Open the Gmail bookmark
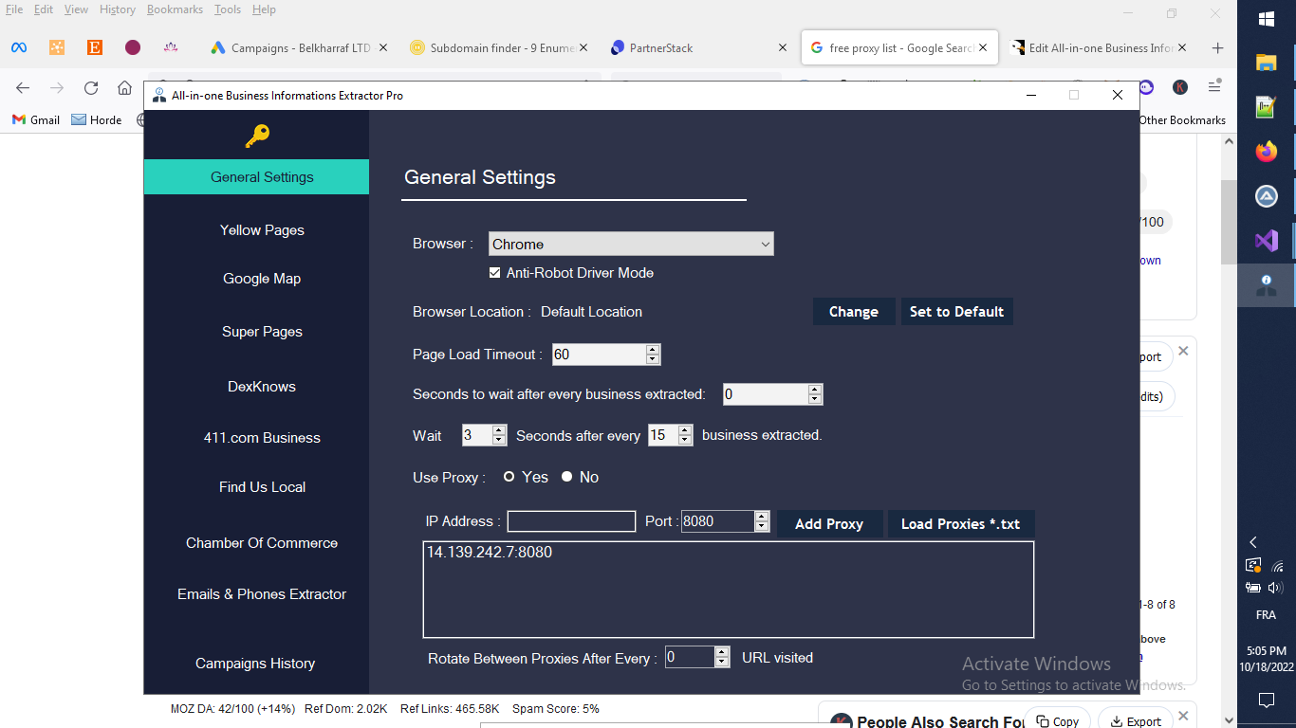This screenshot has height=728, width=1296. pyautogui.click(x=35, y=120)
